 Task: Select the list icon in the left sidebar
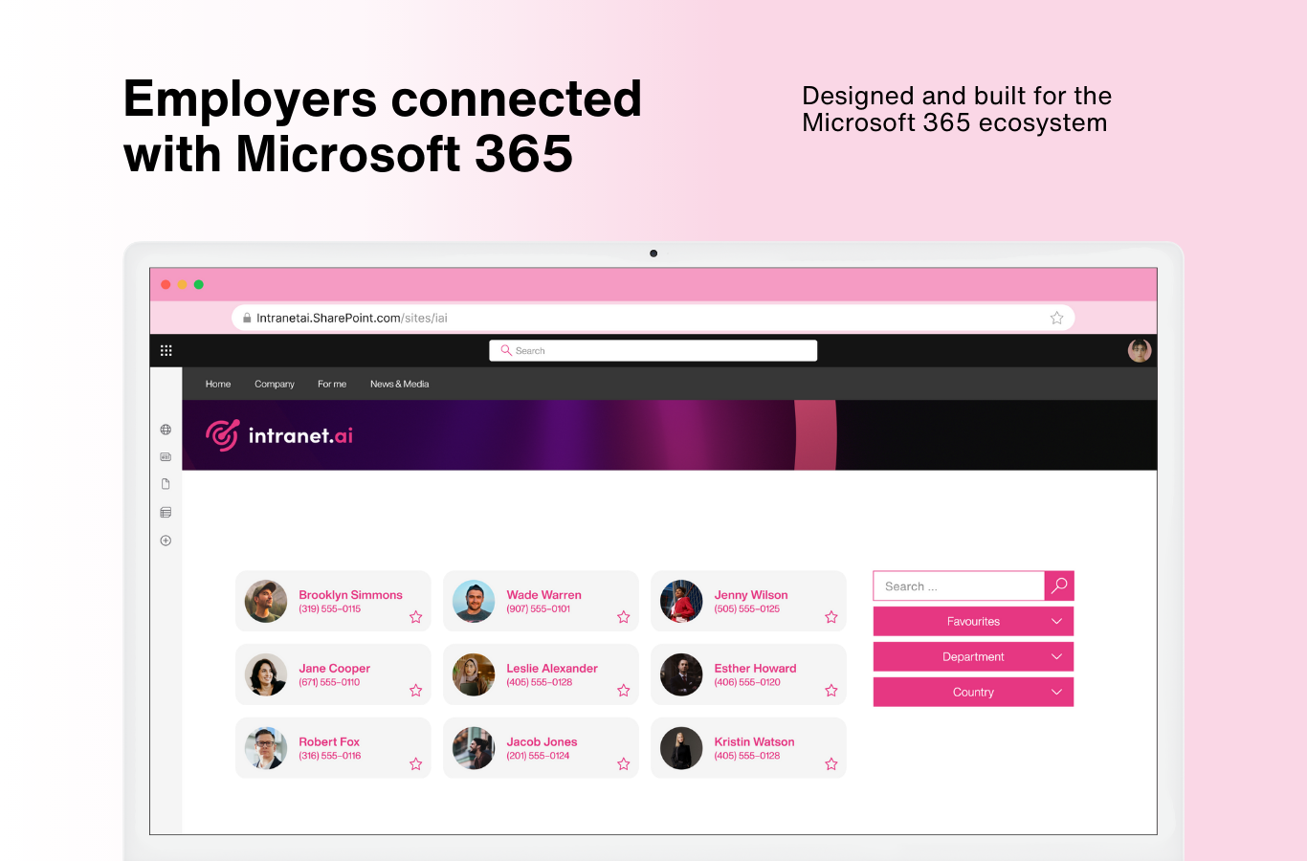[166, 512]
